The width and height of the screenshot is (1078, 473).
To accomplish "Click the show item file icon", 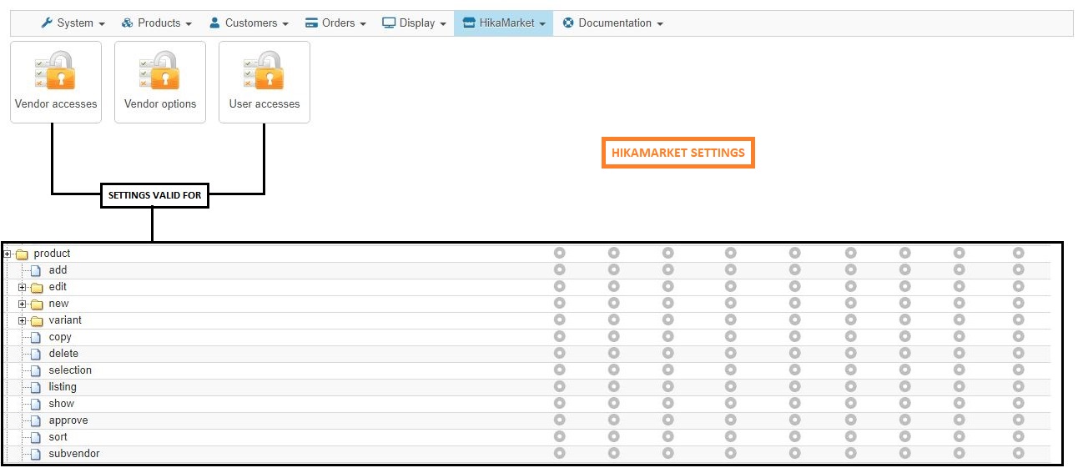I will pos(35,404).
